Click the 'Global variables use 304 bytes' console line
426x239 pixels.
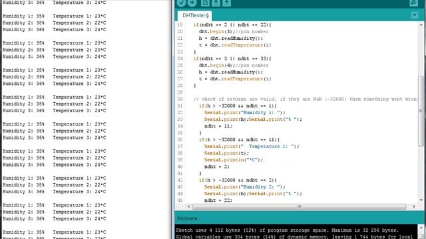294,237
